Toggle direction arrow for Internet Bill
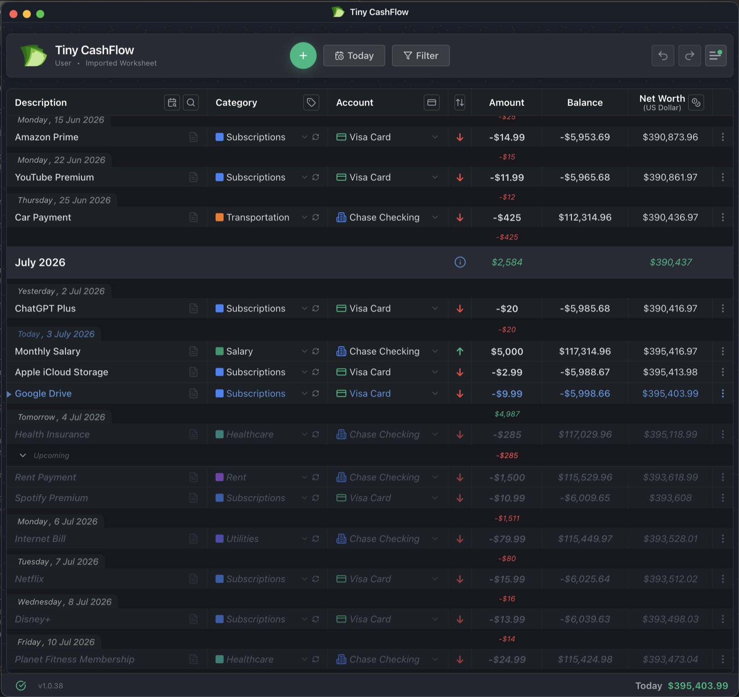The height and width of the screenshot is (697, 739). 460,539
